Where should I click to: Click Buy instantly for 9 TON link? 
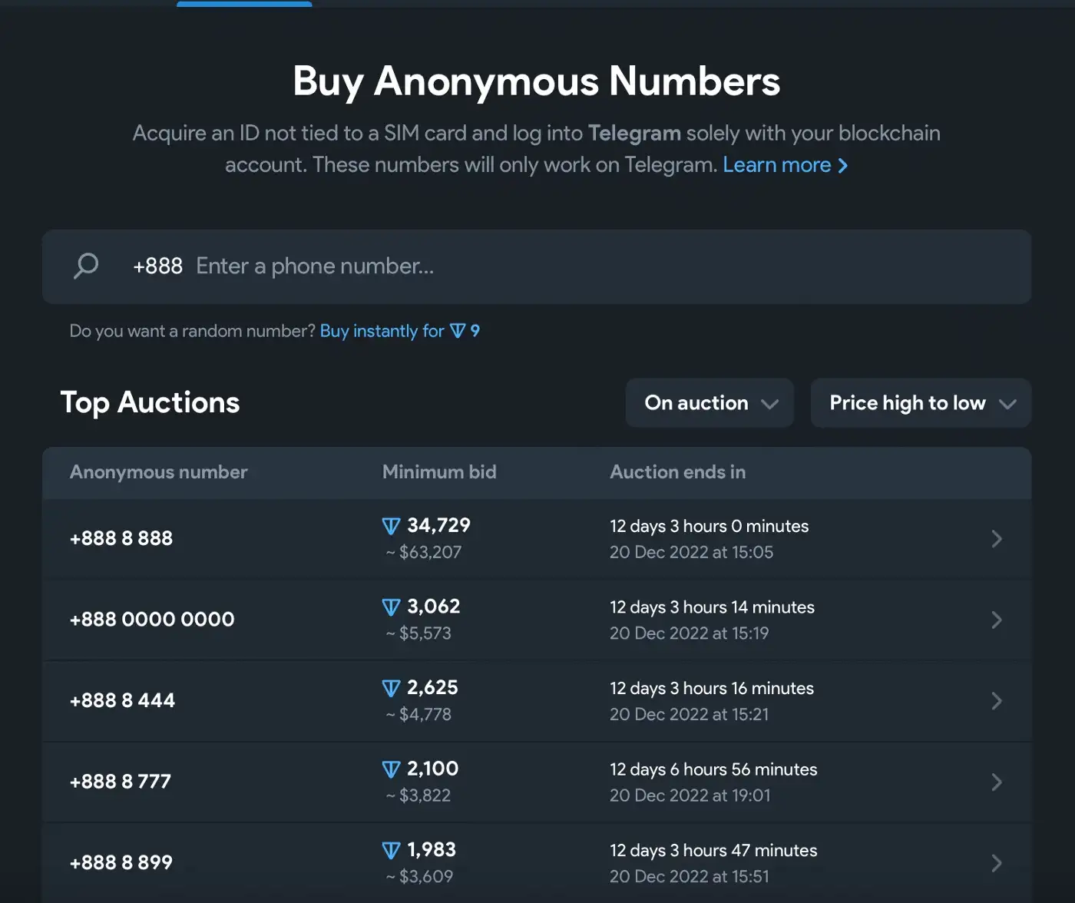click(x=399, y=331)
